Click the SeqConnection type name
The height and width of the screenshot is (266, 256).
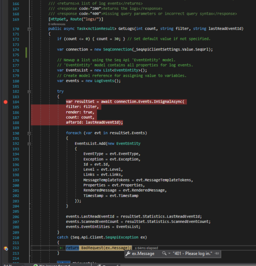click(x=117, y=49)
